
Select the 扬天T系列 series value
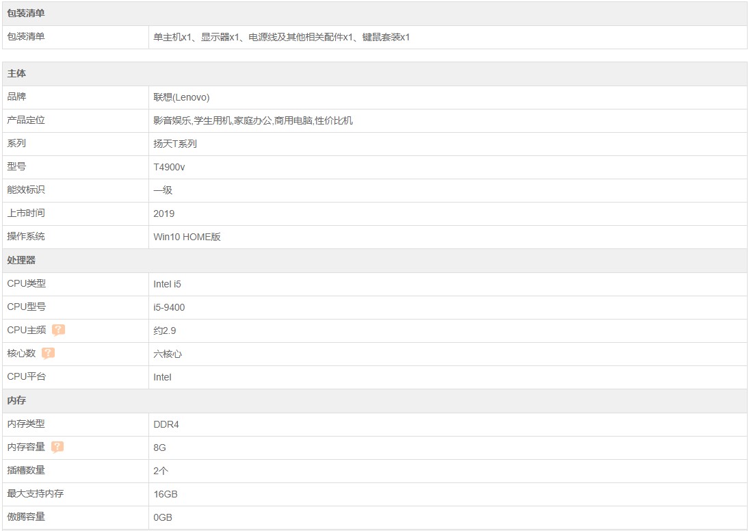pyautogui.click(x=175, y=144)
